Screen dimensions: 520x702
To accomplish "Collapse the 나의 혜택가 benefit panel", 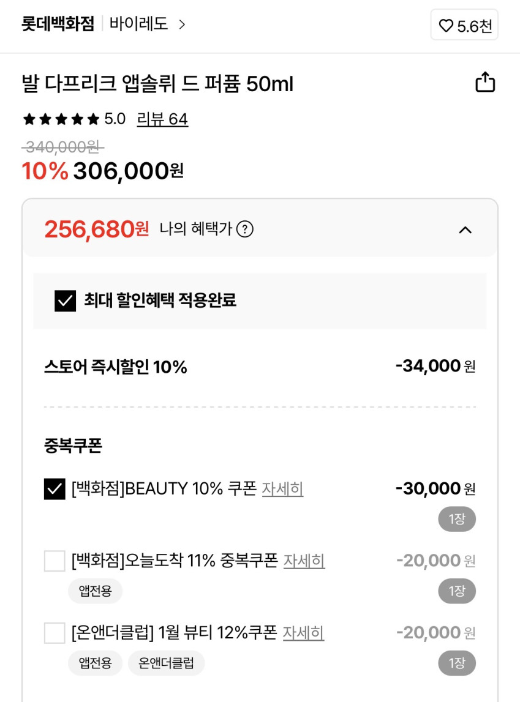I will pos(465,230).
